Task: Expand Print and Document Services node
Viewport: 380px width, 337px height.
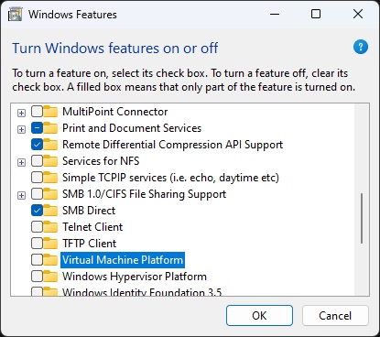Action: 21,129
